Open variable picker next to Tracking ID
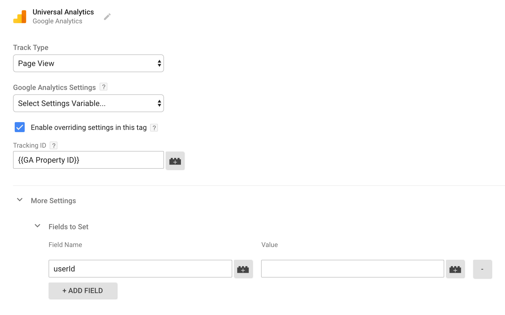This screenshot has height=315, width=505. pyautogui.click(x=175, y=160)
